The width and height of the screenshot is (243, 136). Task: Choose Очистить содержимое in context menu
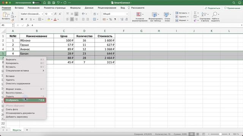pos(25,83)
